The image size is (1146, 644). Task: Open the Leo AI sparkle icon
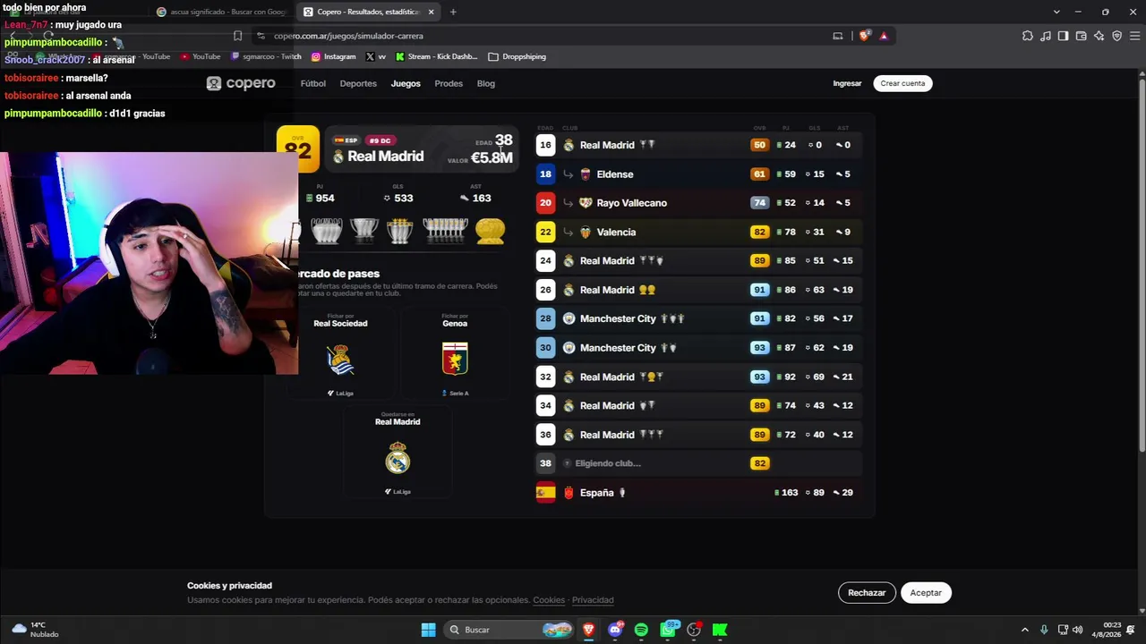coord(1099,36)
